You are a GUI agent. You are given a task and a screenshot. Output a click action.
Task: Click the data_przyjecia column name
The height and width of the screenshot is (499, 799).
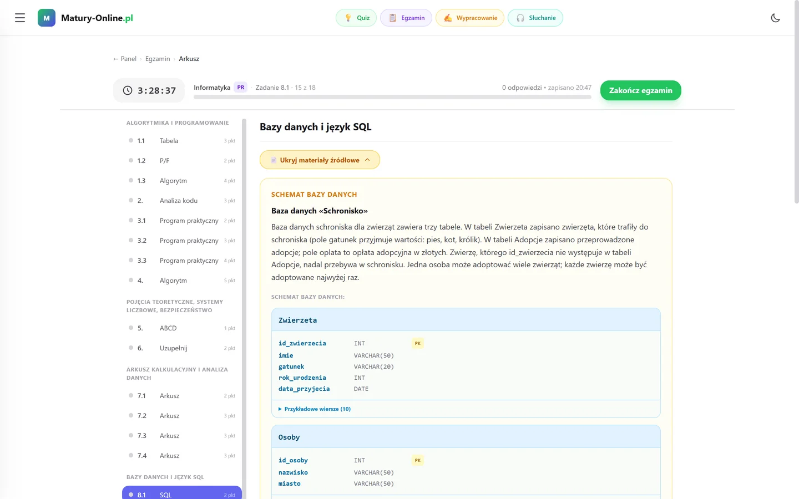coord(304,389)
